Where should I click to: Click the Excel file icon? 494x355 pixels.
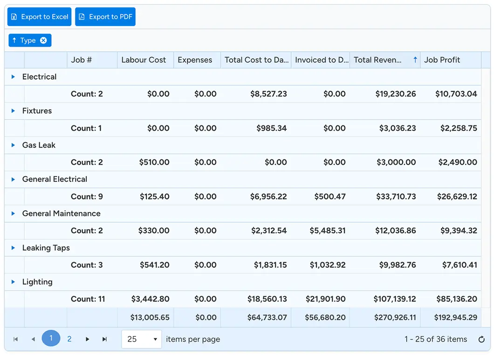coord(14,17)
